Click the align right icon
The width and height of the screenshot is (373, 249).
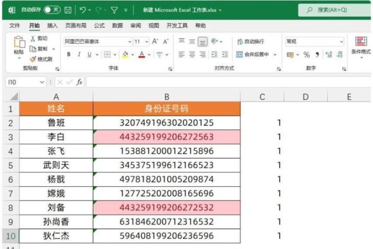203,55
